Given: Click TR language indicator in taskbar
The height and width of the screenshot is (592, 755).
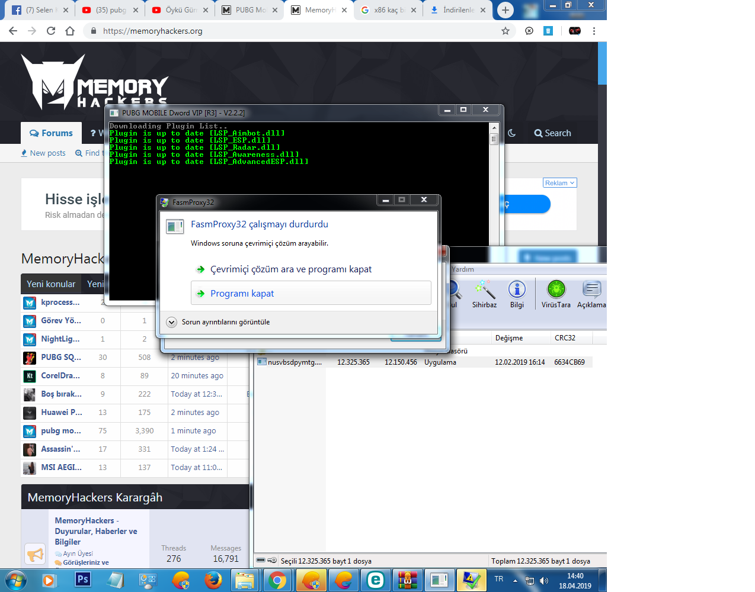Looking at the screenshot, I should pyautogui.click(x=499, y=579).
